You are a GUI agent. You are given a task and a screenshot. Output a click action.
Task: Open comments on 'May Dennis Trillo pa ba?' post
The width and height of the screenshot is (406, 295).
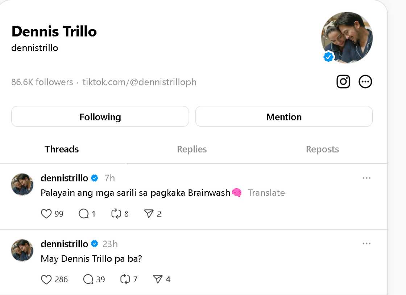click(88, 279)
